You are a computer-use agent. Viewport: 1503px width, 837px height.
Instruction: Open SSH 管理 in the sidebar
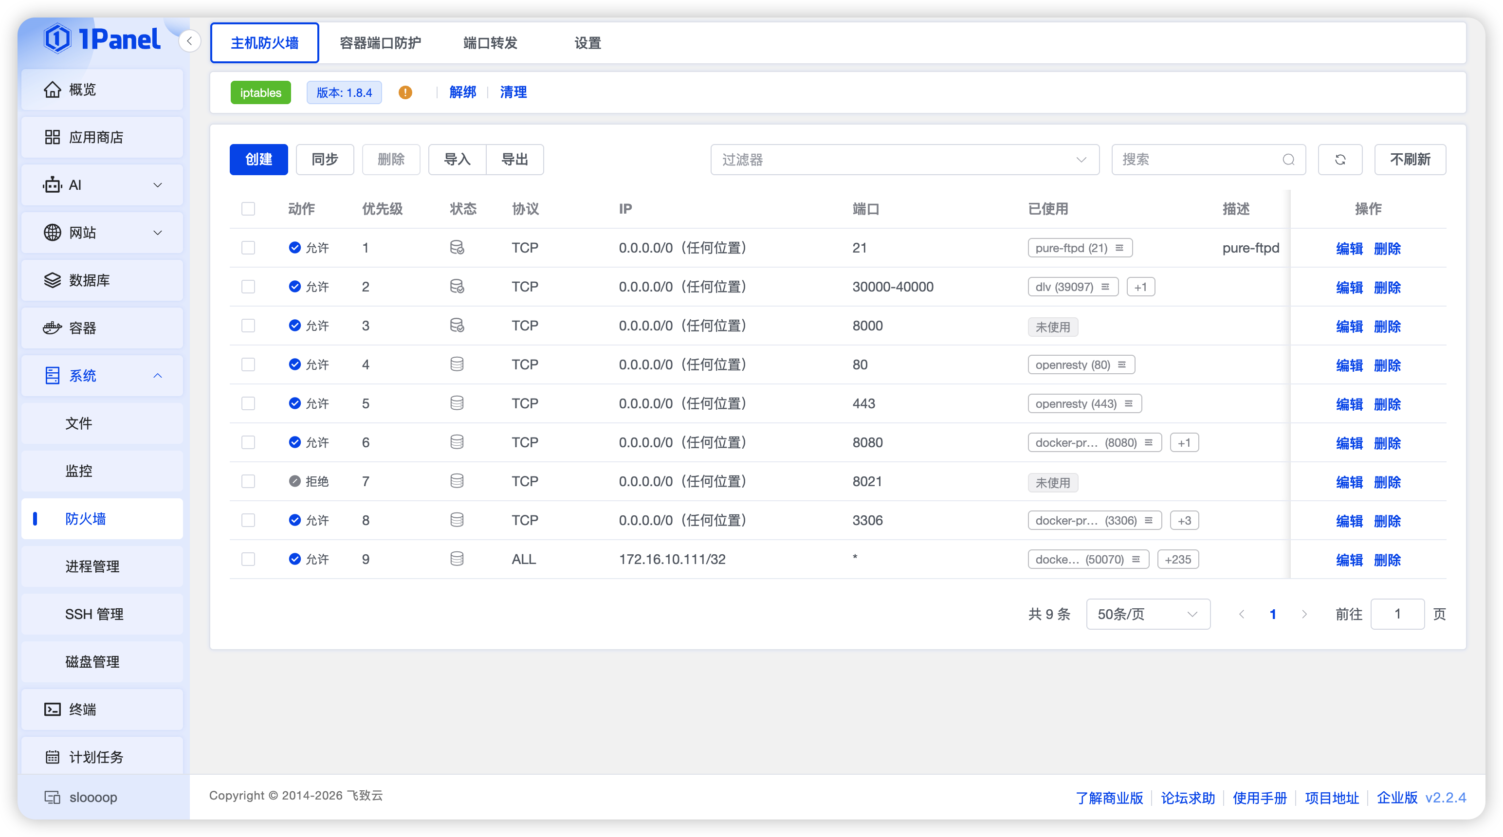[x=102, y=614]
